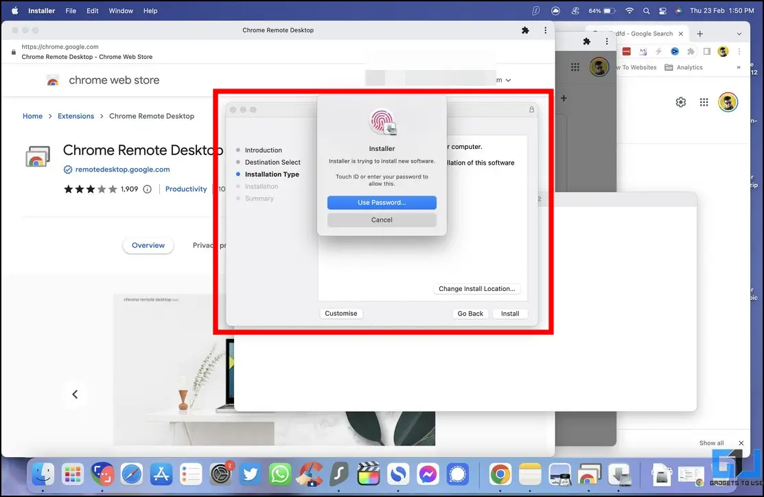
Task: Open Google Settings gear in background Chrome
Action: pyautogui.click(x=681, y=102)
